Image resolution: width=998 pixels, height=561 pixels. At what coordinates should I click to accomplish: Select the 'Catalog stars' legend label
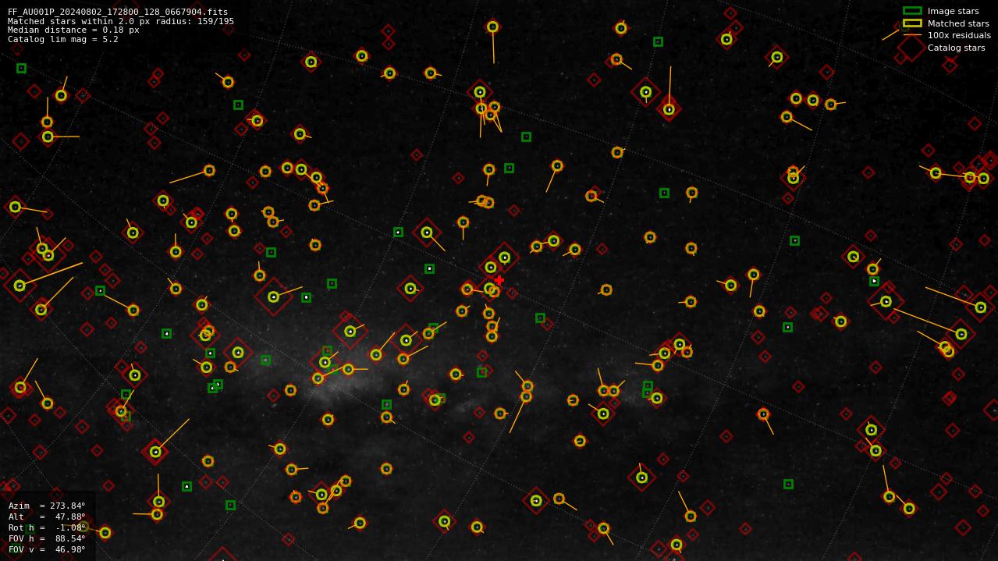coord(956,48)
